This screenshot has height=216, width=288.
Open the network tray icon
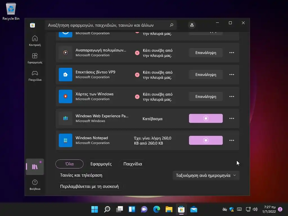coord(248,209)
